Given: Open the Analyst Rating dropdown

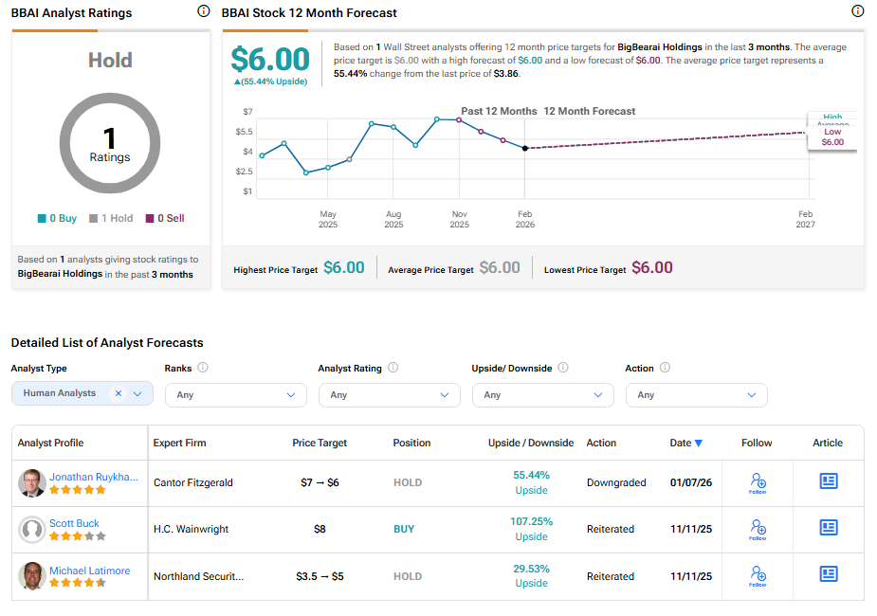Looking at the screenshot, I should click(389, 395).
